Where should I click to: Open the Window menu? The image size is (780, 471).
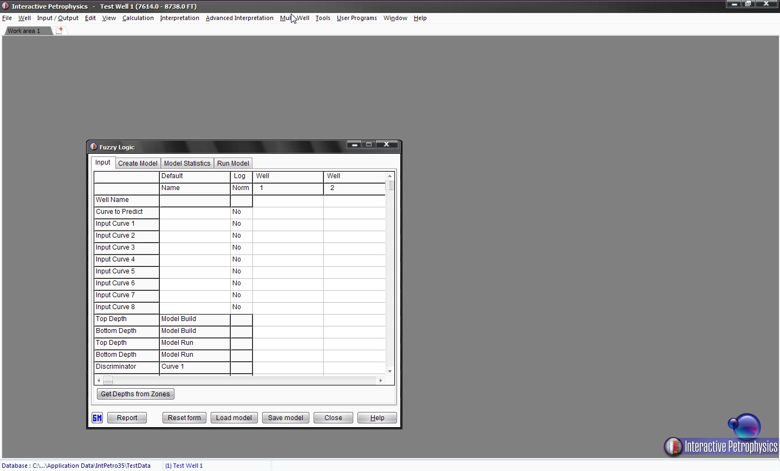click(395, 18)
